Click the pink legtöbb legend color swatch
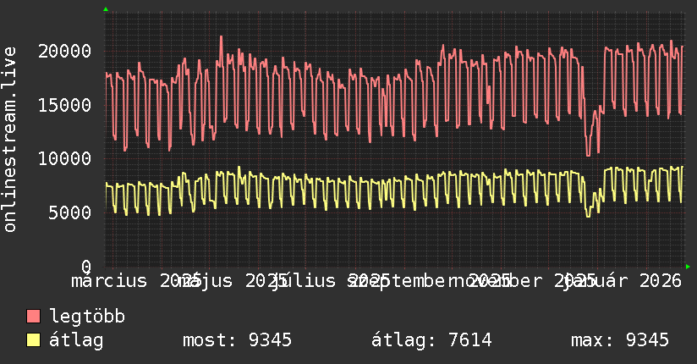The height and width of the screenshot is (364, 697). (33, 317)
